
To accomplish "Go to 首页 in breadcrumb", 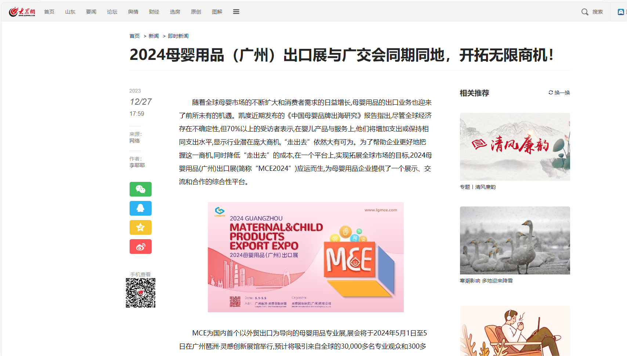I will click(x=134, y=36).
